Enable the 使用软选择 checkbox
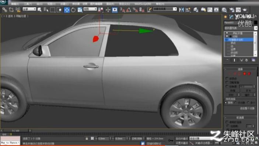 (227, 122)
